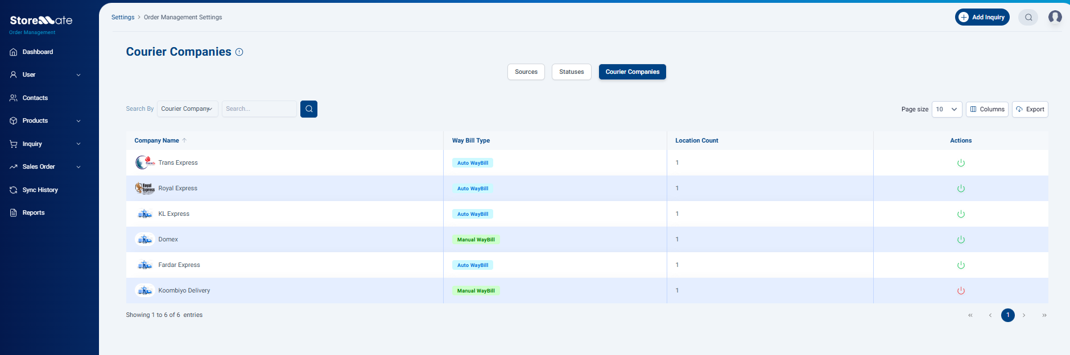Click the Royal Express logo
The width and height of the screenshot is (1070, 355).
(x=145, y=189)
